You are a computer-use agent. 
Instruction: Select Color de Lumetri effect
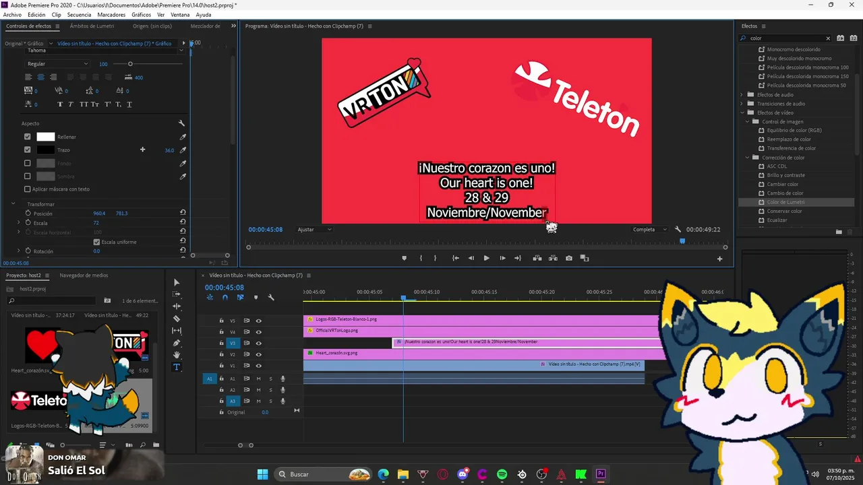(x=785, y=202)
